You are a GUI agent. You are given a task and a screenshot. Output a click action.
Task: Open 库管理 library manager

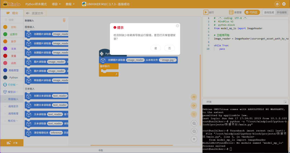pos(235,12)
